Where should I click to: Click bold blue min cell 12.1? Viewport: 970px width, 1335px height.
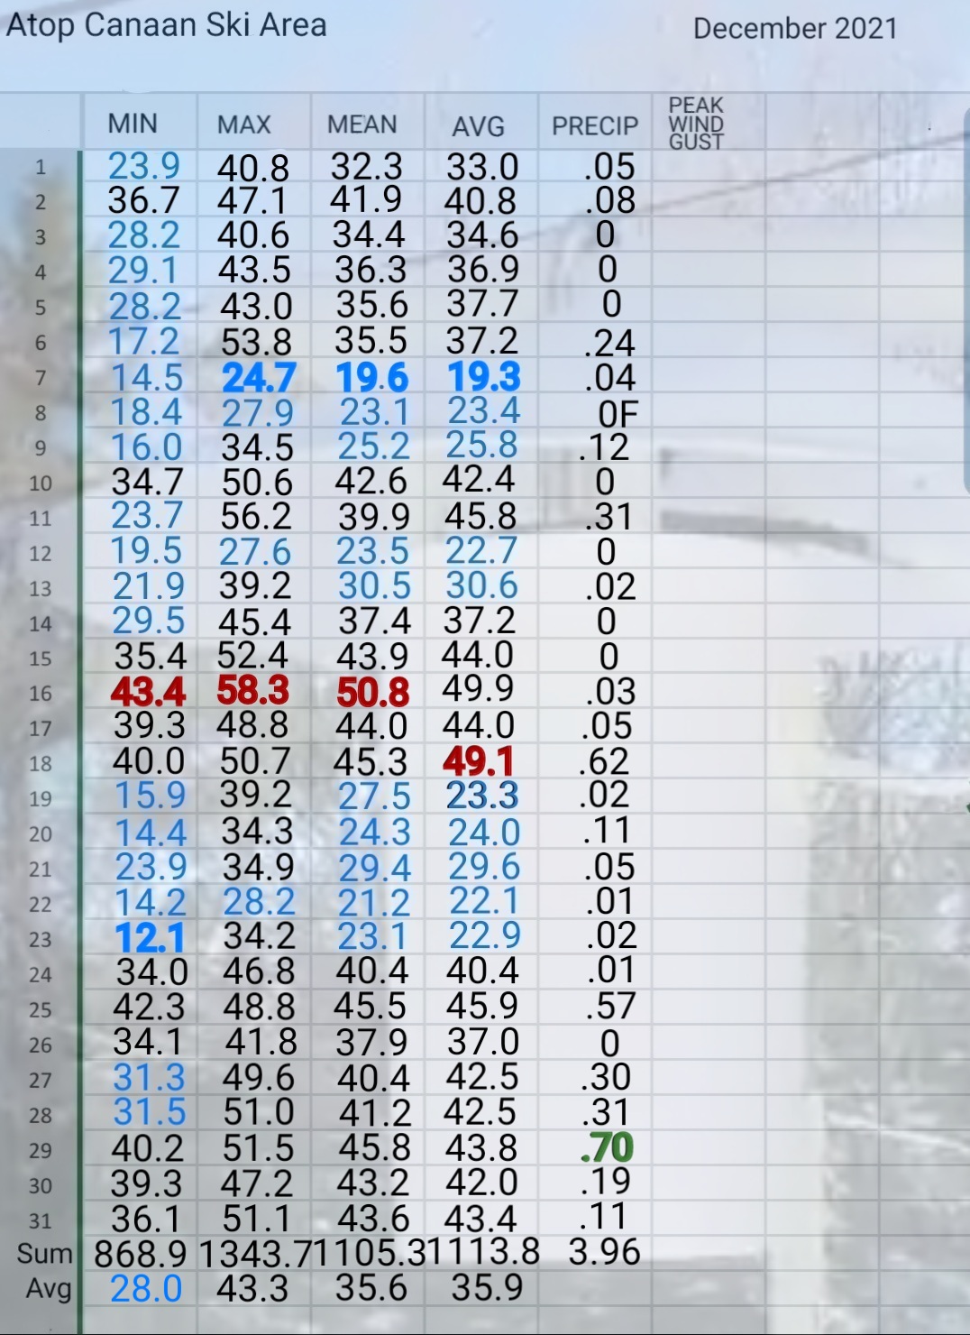click(x=150, y=939)
